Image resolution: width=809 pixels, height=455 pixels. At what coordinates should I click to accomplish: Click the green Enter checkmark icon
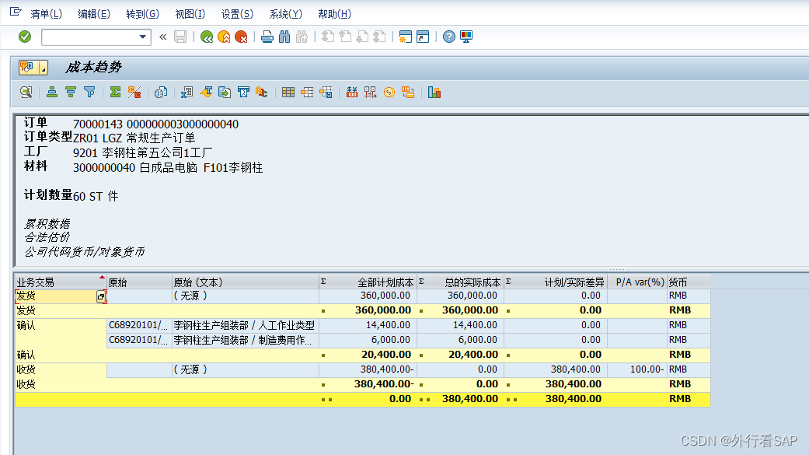click(25, 37)
